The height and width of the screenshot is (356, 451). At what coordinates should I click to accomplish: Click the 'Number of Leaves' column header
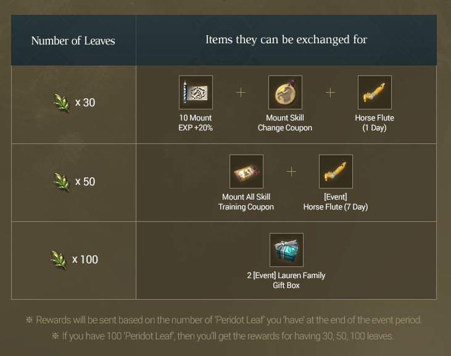(73, 41)
